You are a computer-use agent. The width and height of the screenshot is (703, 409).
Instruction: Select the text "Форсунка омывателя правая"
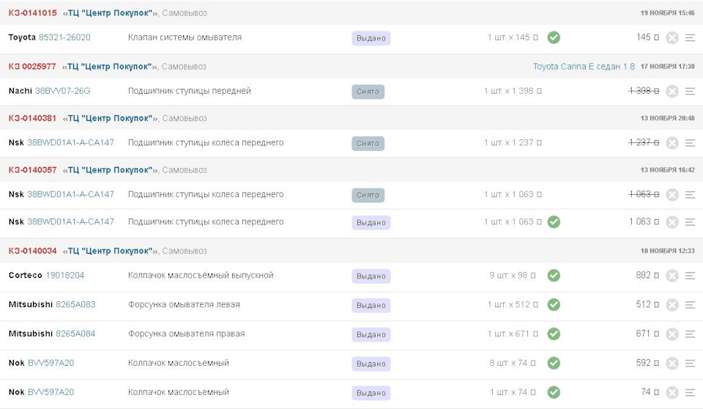(x=187, y=334)
